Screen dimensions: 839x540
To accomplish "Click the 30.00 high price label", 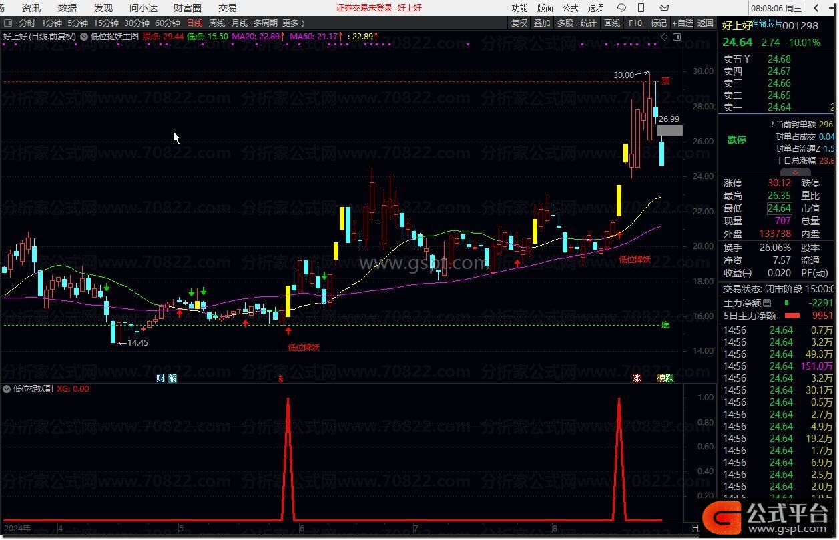I will coord(623,75).
